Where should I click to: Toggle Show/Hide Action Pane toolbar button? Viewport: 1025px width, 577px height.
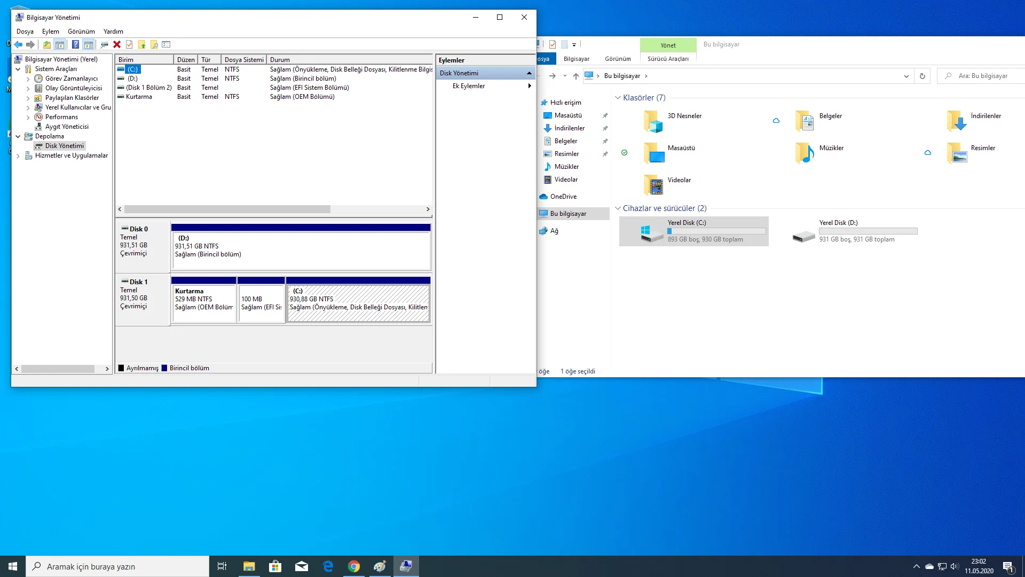[x=89, y=44]
